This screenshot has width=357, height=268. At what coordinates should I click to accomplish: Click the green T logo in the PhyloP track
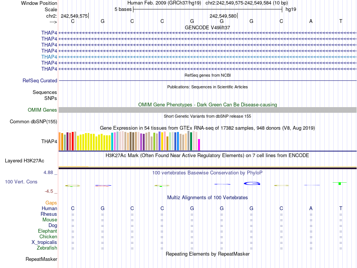point(340,183)
